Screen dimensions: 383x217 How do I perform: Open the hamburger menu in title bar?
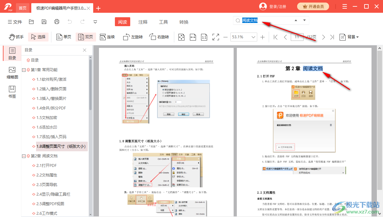[345, 6]
